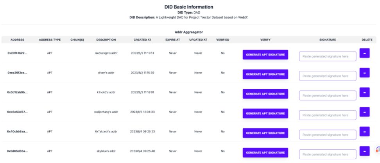Generate APT signature for diven's addr
The height and width of the screenshot is (163, 380).
point(265,74)
